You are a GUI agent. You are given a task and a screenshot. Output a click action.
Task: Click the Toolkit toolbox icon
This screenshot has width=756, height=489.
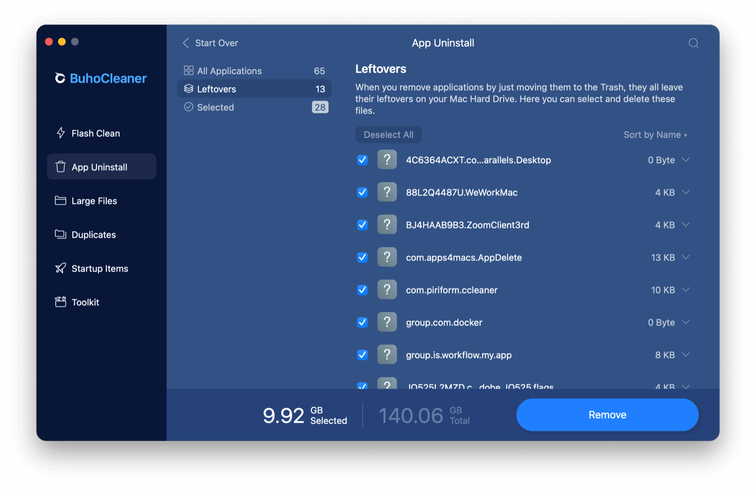point(60,302)
